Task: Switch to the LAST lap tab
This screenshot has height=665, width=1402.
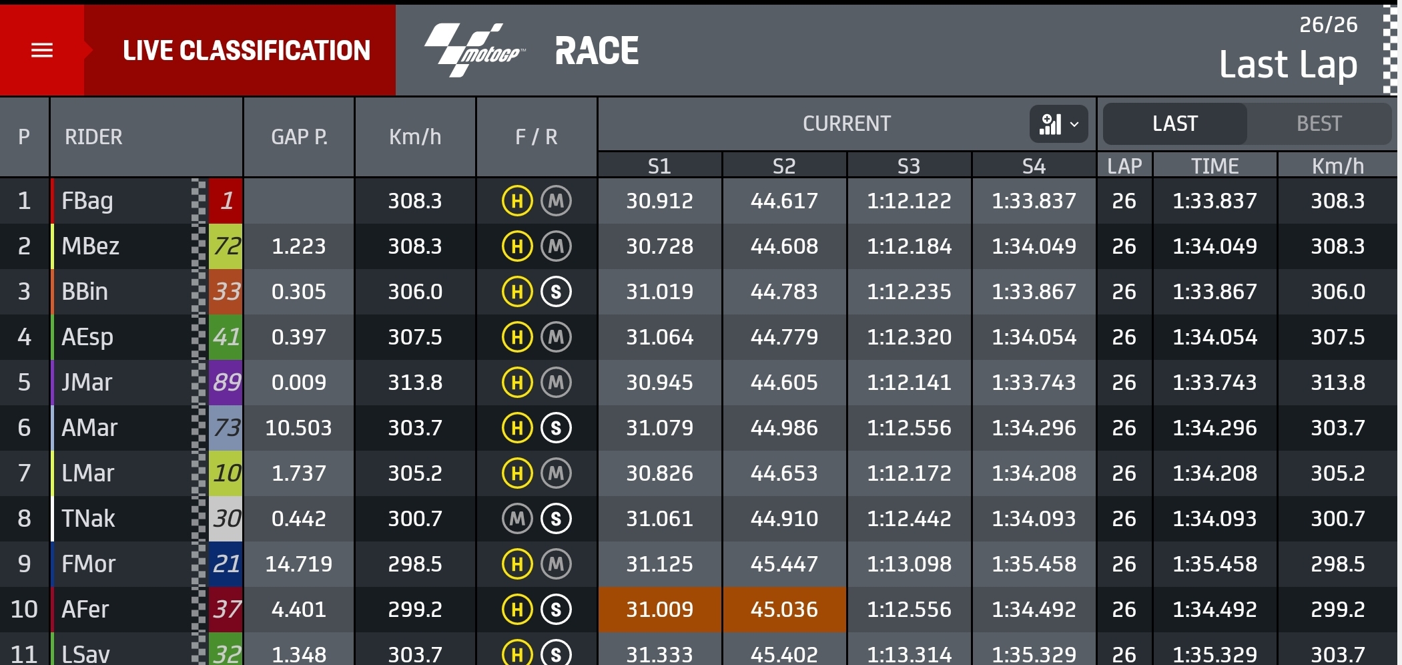Action: coord(1174,124)
